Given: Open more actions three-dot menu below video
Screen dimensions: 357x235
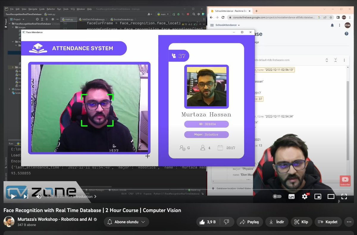Looking at the screenshot, I should (348, 222).
